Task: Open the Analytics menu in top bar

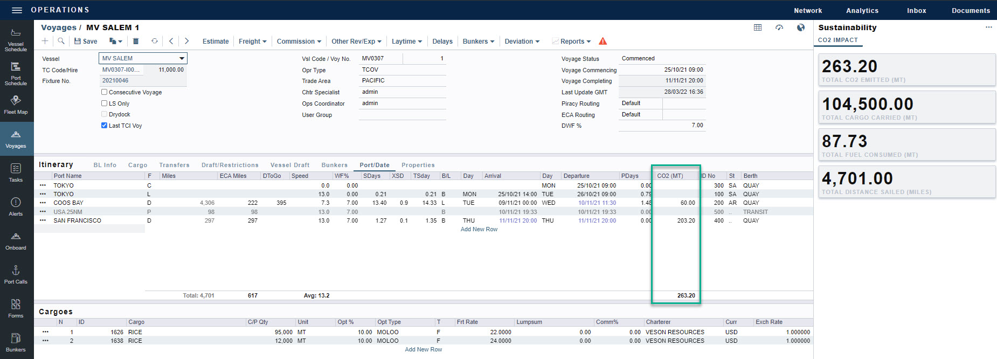Action: tap(862, 11)
